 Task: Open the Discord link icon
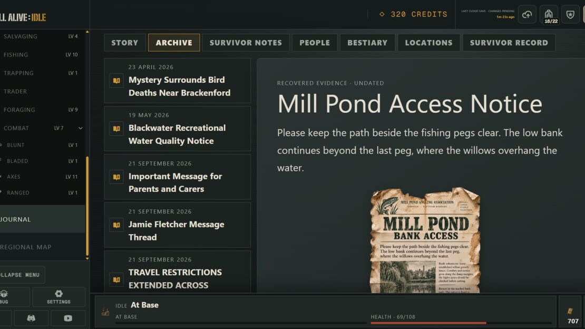[x=31, y=318]
